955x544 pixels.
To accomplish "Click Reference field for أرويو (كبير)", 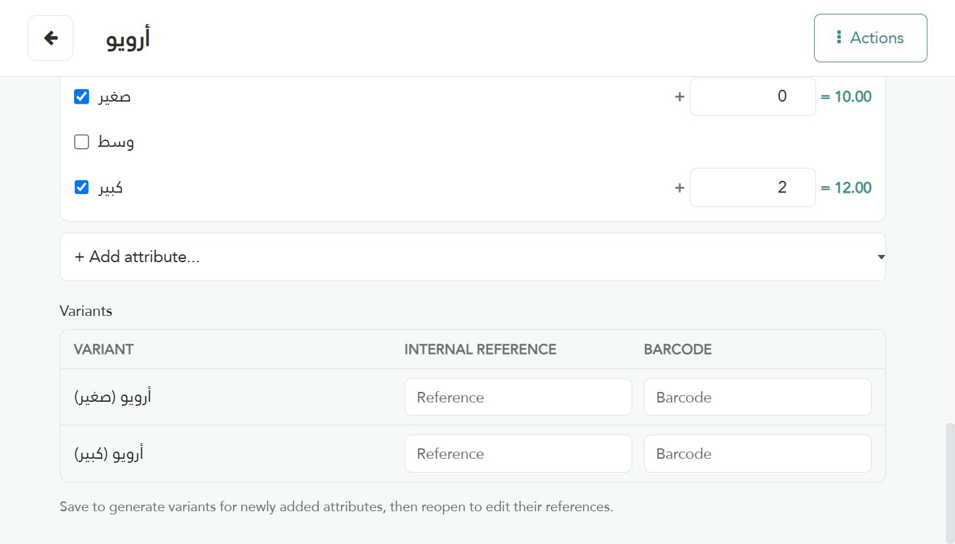I will 518,454.
